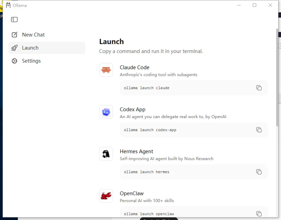
Task: Click 'Personal AI with 100+ skills' text
Action: (147, 201)
